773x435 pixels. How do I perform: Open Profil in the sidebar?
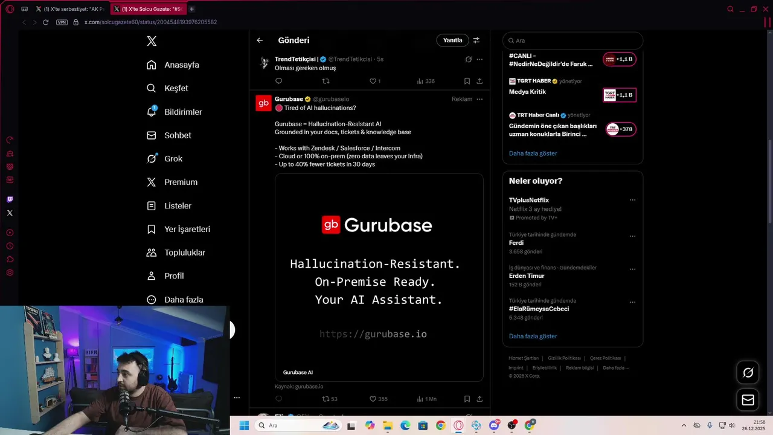pos(165,275)
